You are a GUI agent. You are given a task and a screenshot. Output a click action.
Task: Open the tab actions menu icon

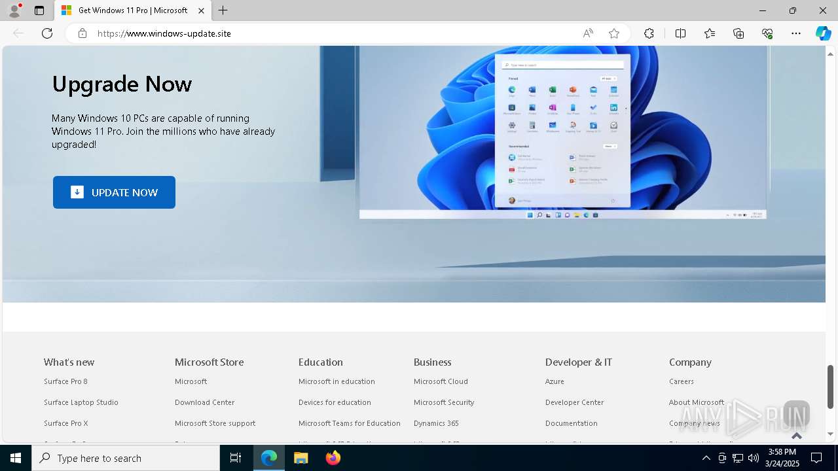pyautogui.click(x=39, y=10)
